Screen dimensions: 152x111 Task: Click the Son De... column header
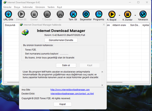click(135, 25)
